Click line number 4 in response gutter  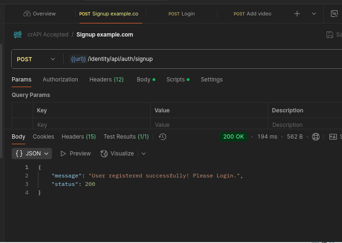click(x=27, y=192)
